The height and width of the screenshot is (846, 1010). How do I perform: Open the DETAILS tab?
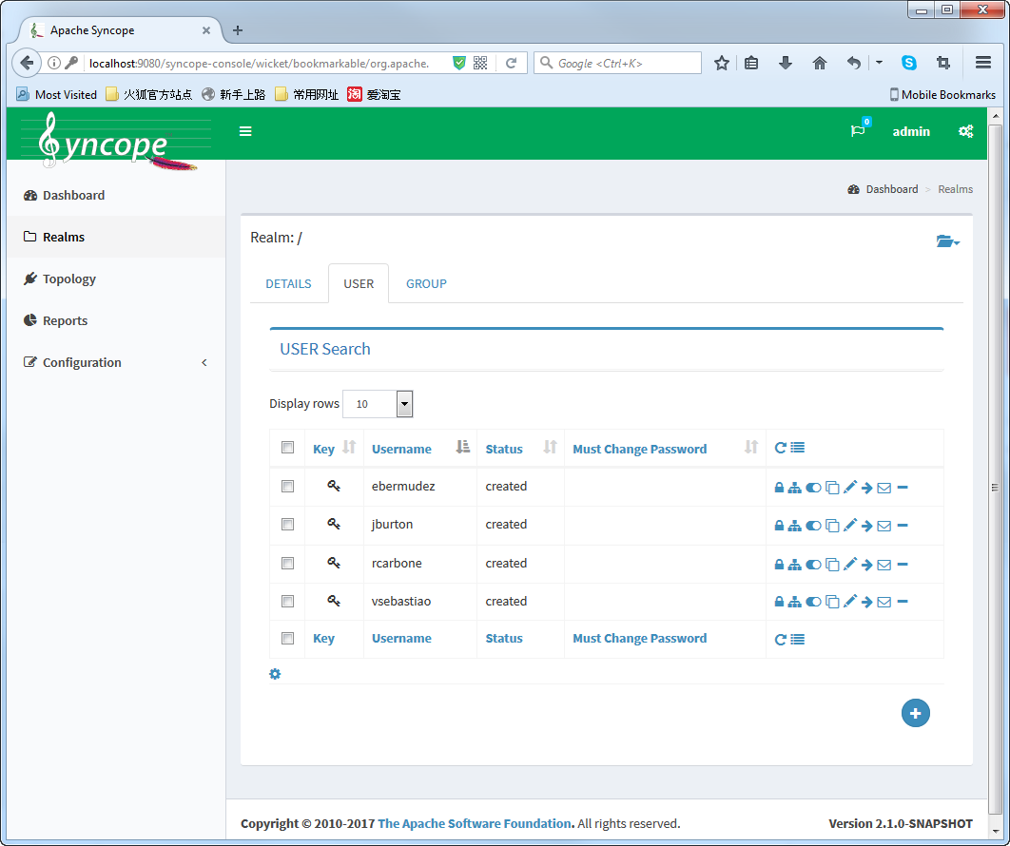point(288,283)
